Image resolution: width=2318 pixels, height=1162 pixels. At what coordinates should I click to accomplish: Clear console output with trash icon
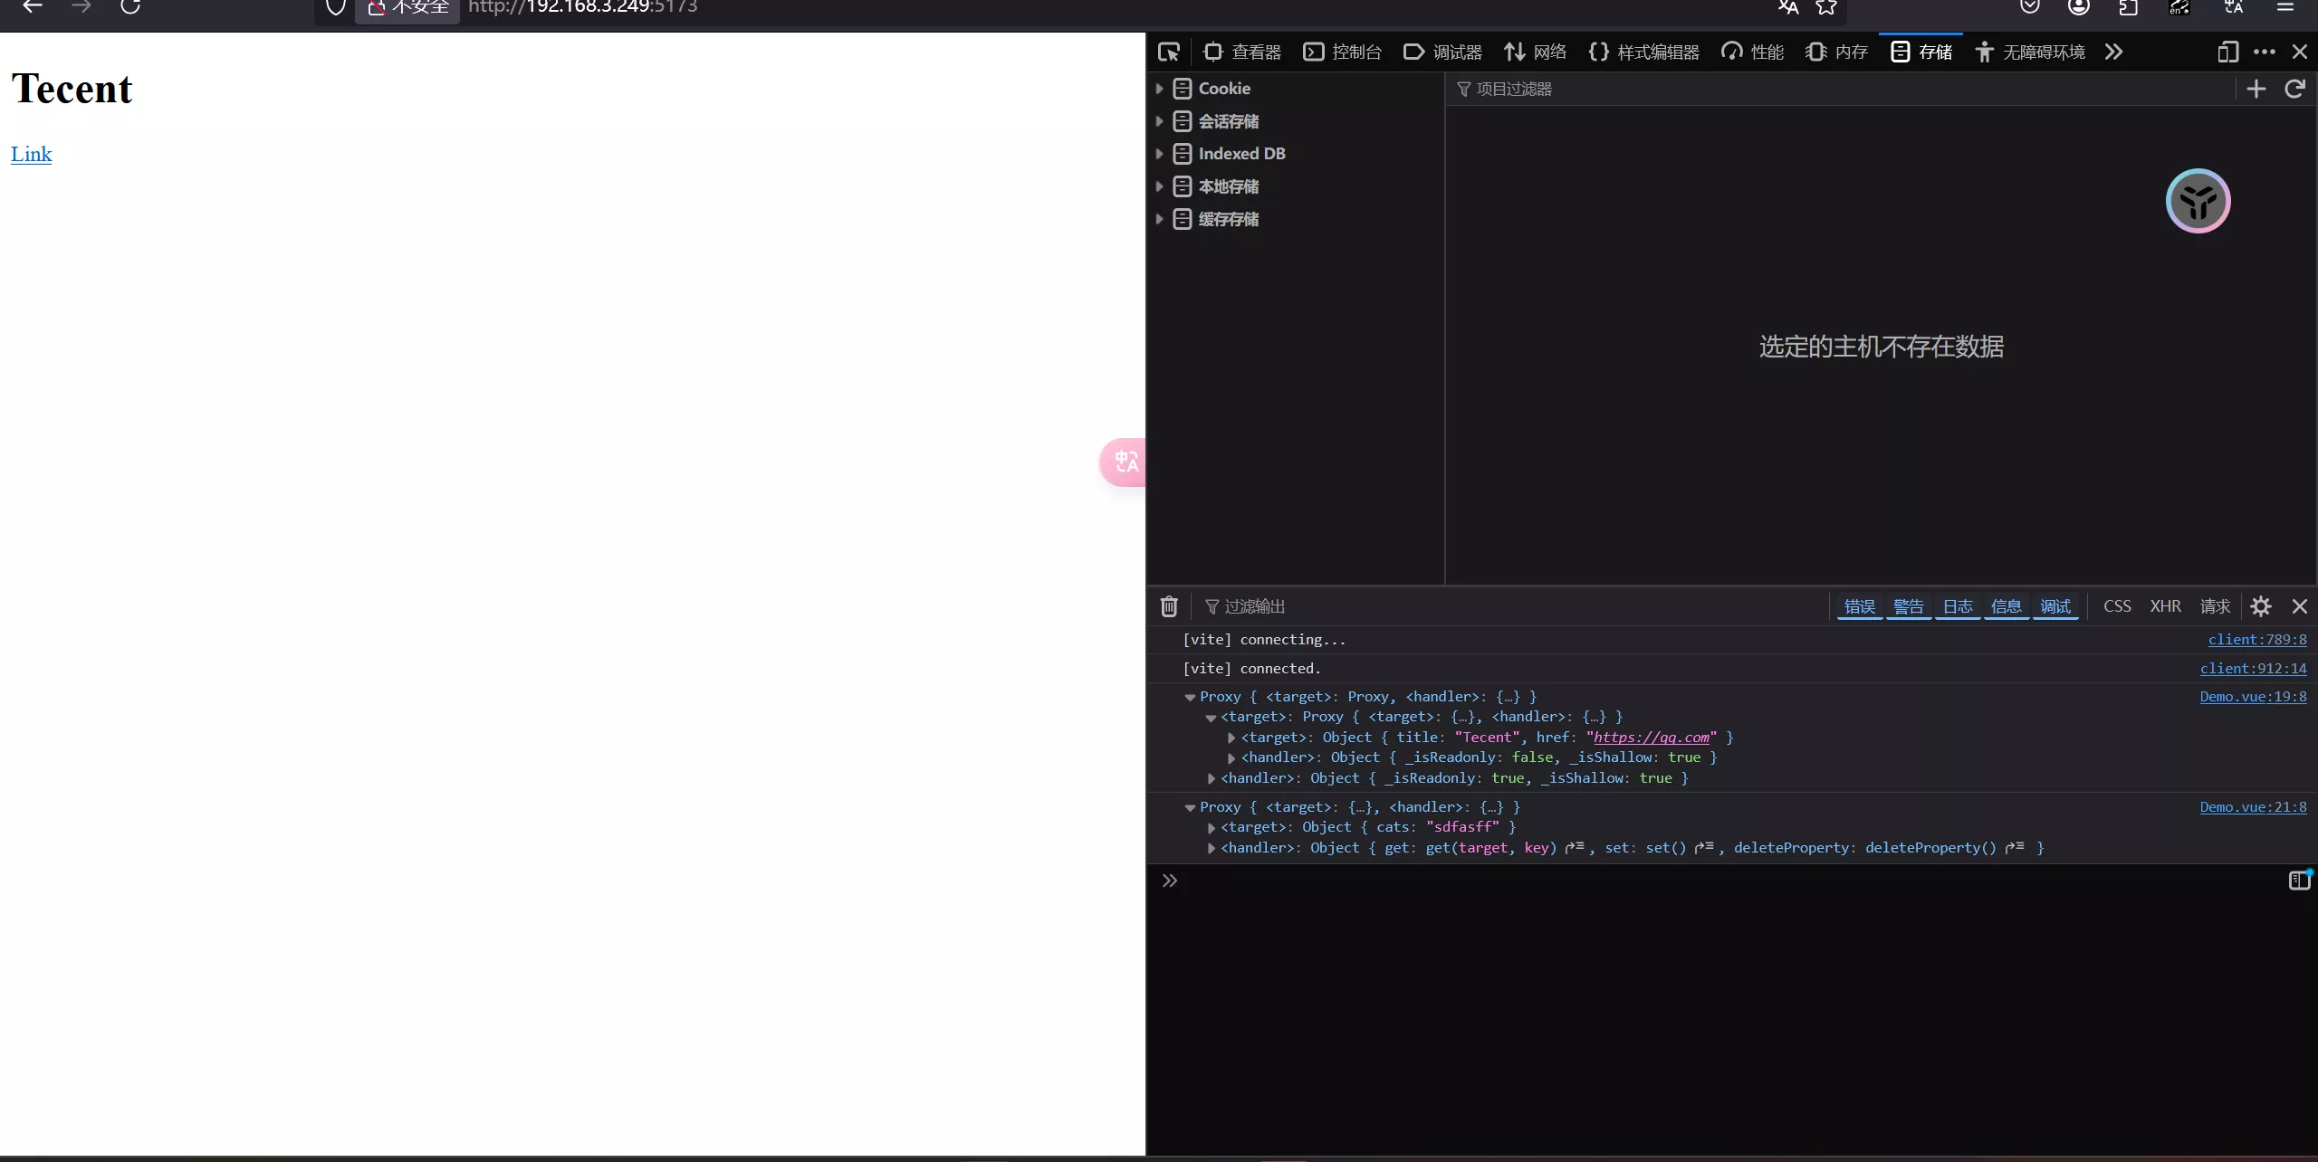(x=1169, y=606)
